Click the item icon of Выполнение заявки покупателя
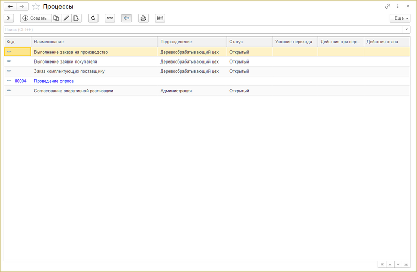Image resolution: width=417 pixels, height=272 pixels. [9, 61]
